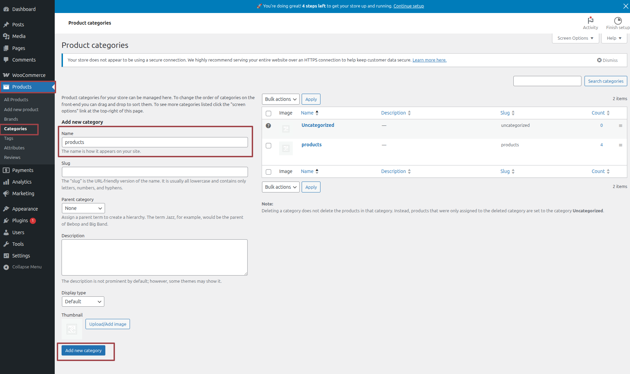
Task: Close the setup banner with X icon
Action: point(626,6)
